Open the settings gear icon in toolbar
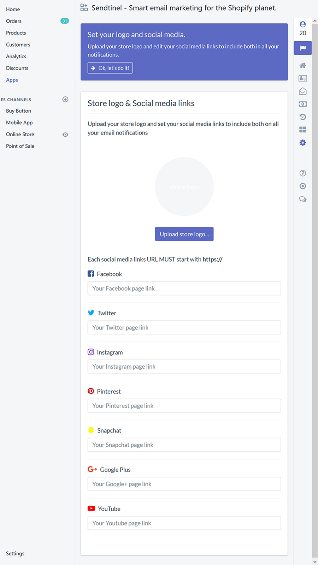 tap(303, 143)
